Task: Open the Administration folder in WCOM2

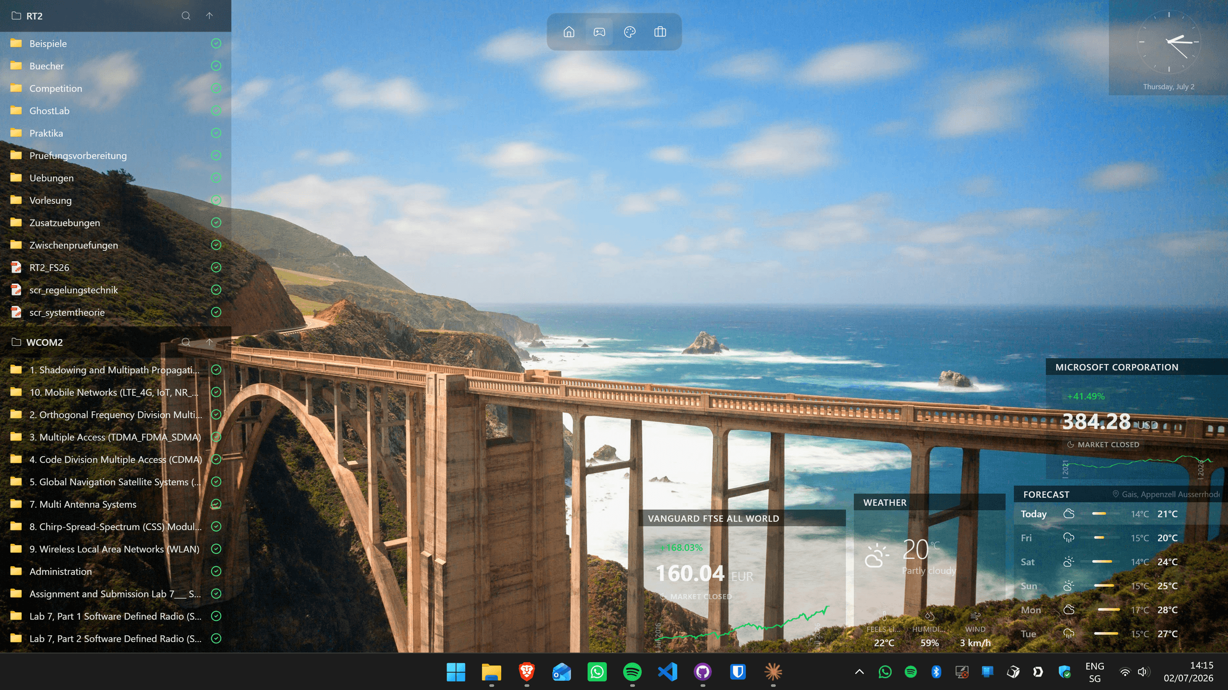Action: tap(116, 571)
